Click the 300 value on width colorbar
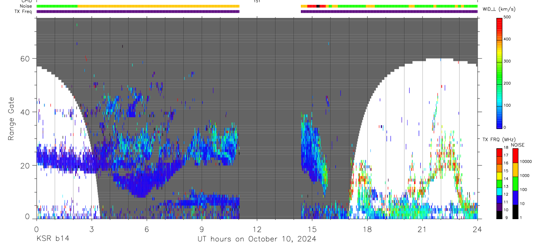The height and width of the screenshot is (248, 537). click(508, 61)
